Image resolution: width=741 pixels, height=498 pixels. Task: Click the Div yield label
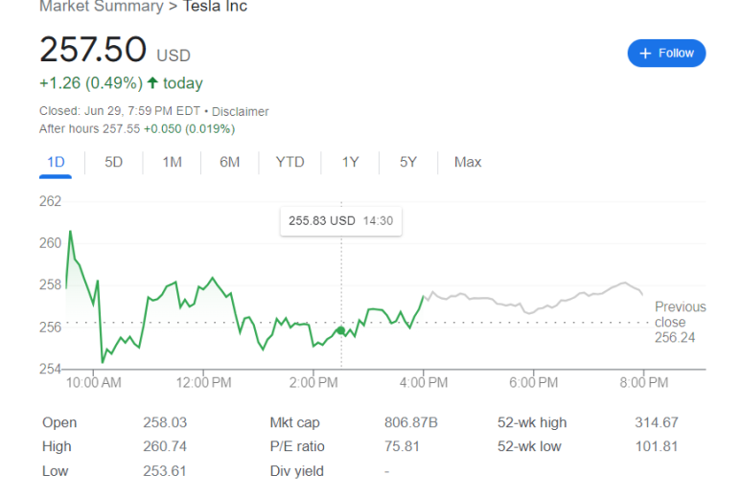pyautogui.click(x=297, y=471)
